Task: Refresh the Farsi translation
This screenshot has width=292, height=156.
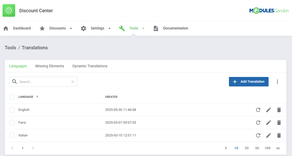Action: click(258, 123)
